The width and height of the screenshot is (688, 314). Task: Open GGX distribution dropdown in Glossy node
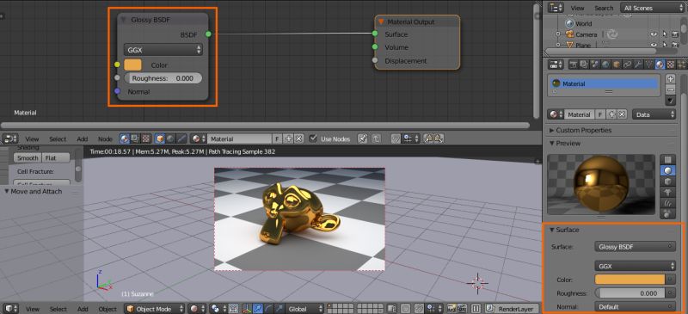(163, 50)
